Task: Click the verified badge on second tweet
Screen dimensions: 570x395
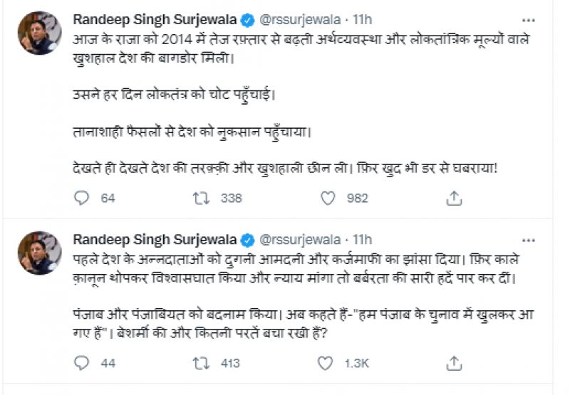Action: (247, 238)
